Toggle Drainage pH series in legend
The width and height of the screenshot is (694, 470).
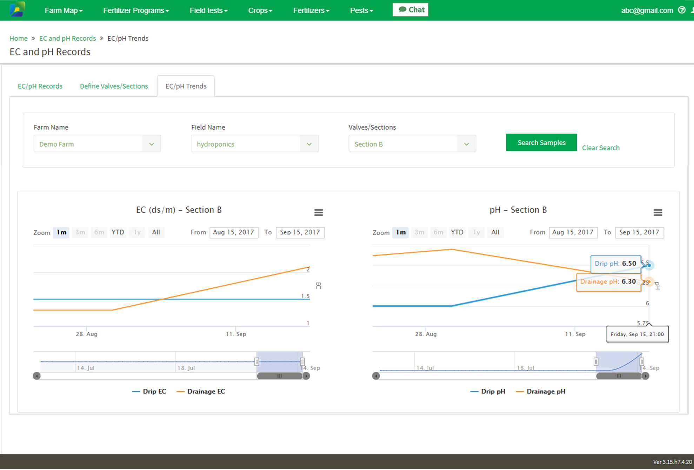pos(541,391)
